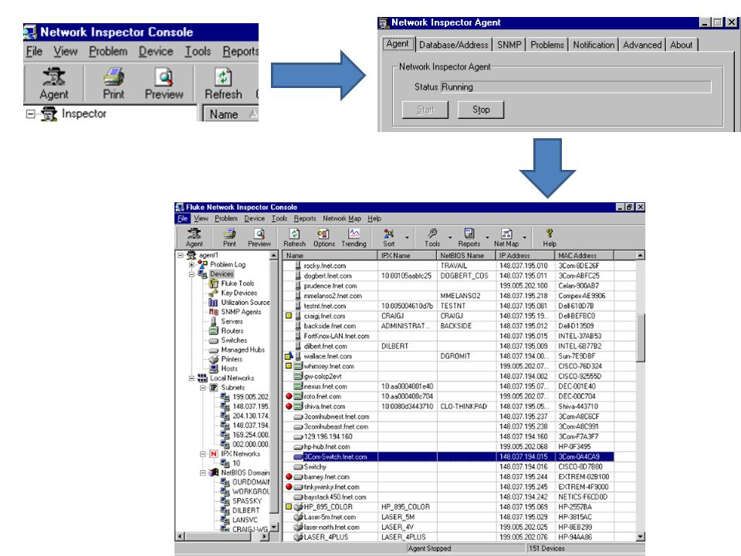
Task: Open Trending in Fluke console toolbar
Action: coord(354,238)
